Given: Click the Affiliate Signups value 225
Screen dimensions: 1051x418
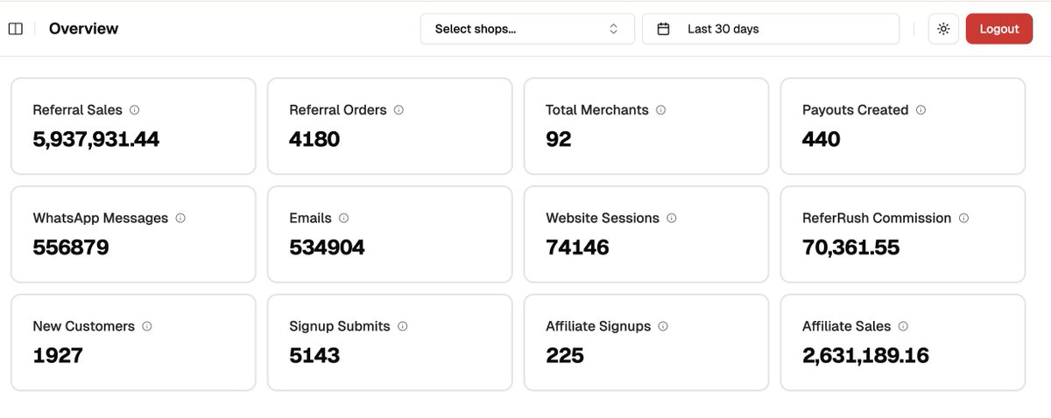Looking at the screenshot, I should (x=565, y=356).
